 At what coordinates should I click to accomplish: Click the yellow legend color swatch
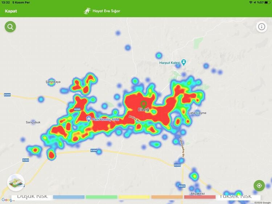pos(134,197)
